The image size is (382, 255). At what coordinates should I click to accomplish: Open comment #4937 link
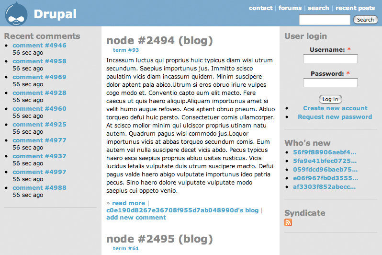[x=39, y=156]
